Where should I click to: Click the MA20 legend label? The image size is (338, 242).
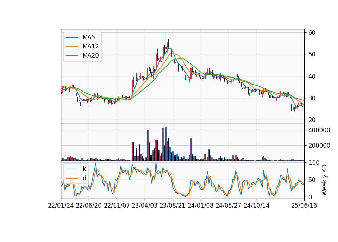coord(90,55)
